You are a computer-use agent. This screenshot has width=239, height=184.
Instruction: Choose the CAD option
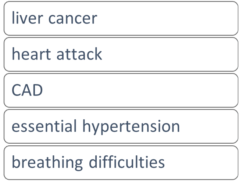121,90
